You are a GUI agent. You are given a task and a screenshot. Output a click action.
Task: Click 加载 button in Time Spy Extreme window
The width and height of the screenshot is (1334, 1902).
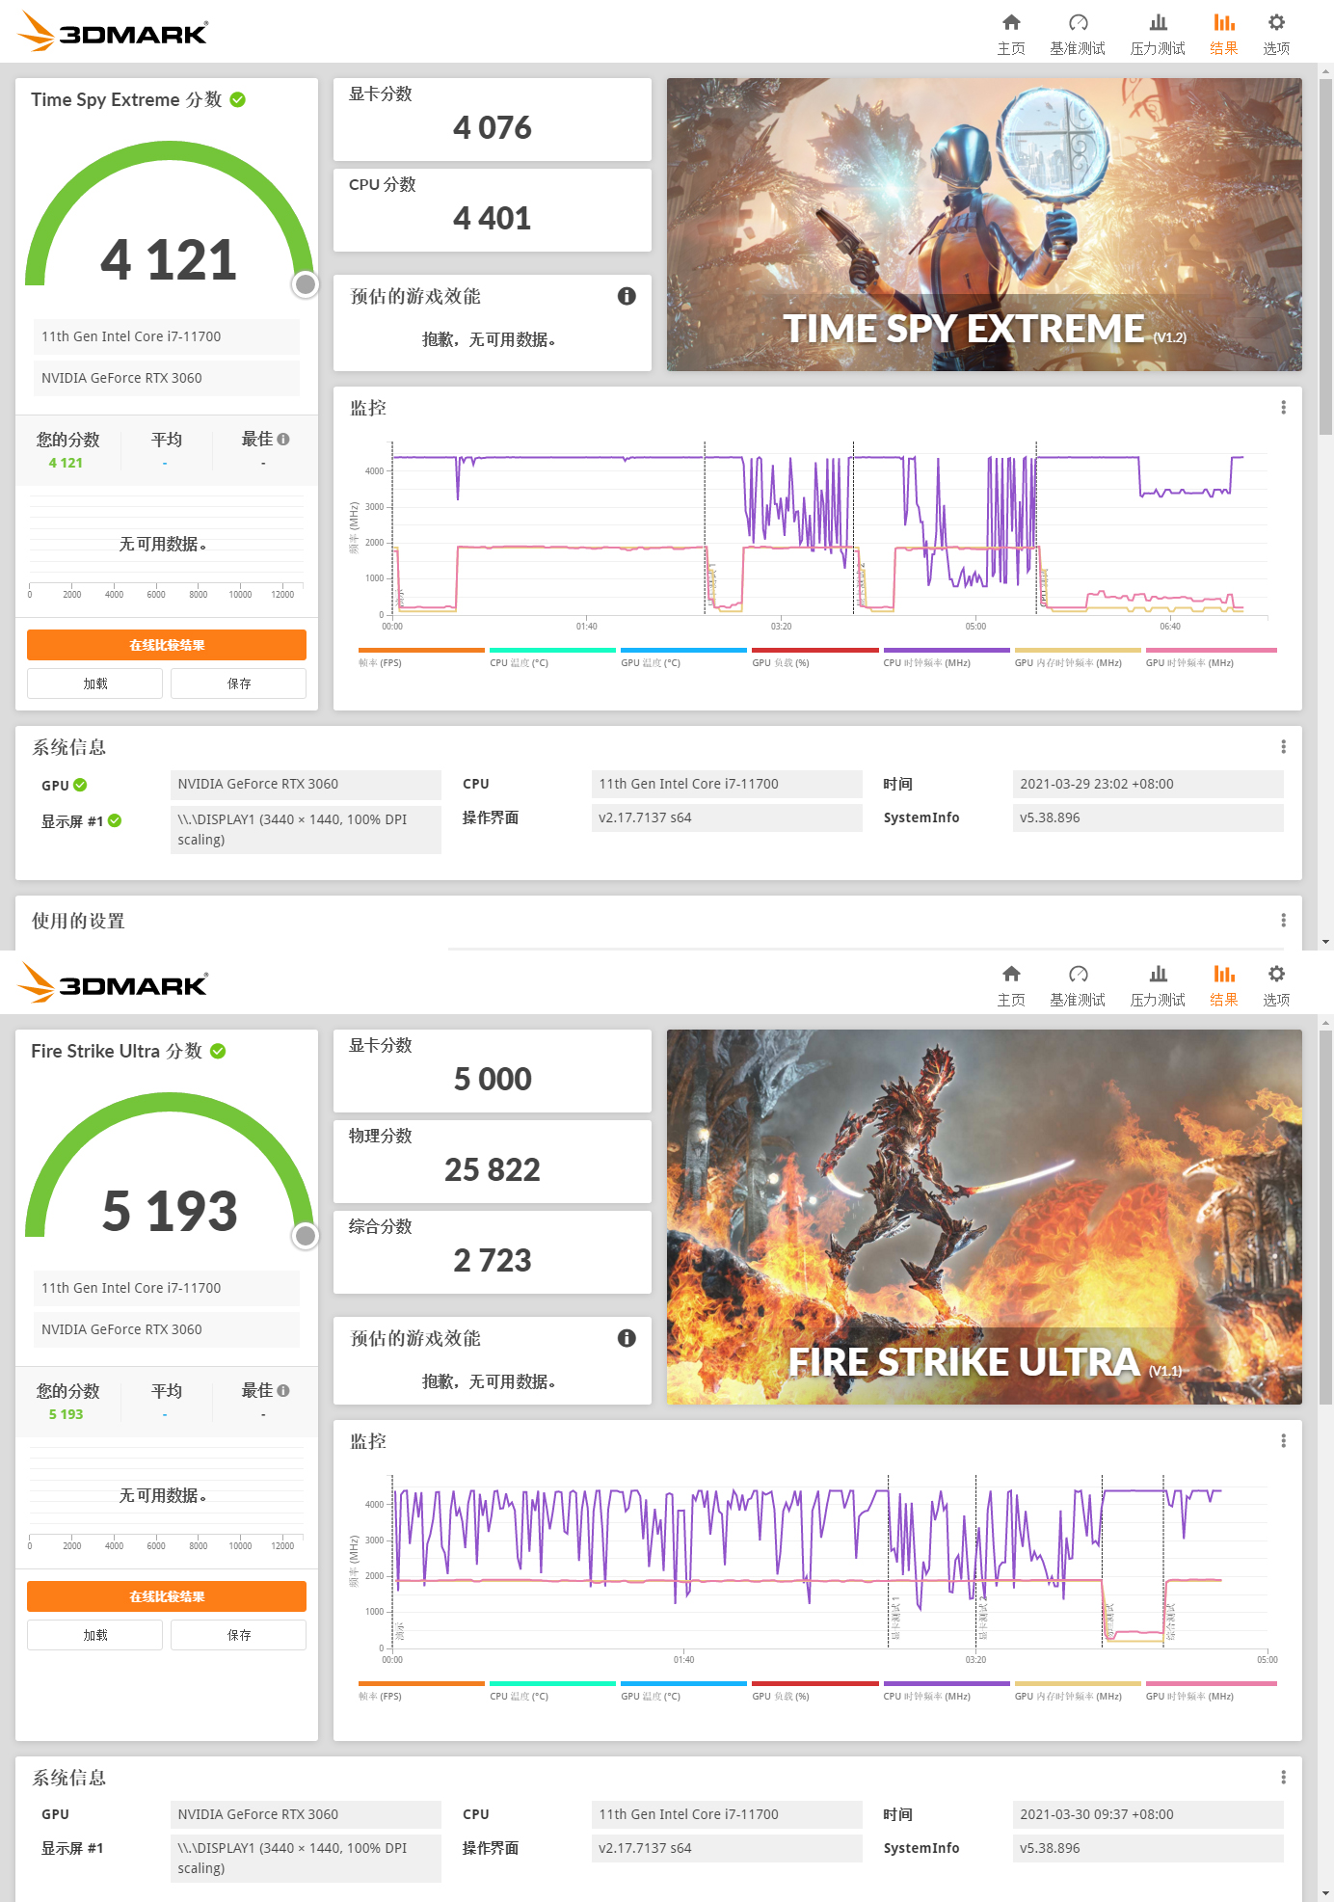click(94, 683)
